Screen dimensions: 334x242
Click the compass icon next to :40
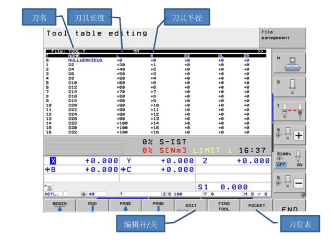pos(83,194)
